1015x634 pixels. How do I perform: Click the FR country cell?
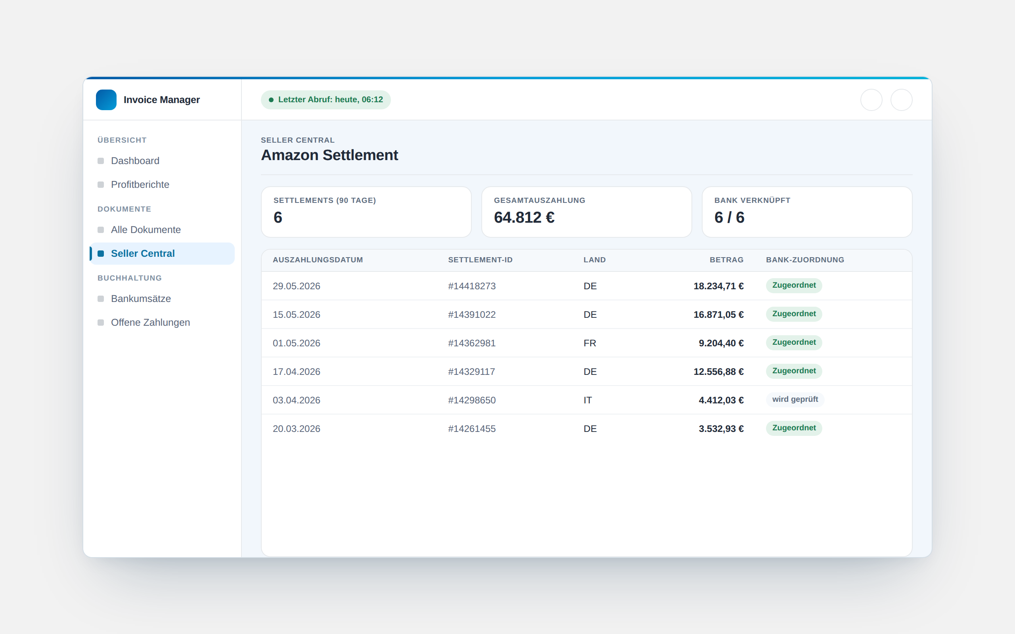tap(590, 343)
